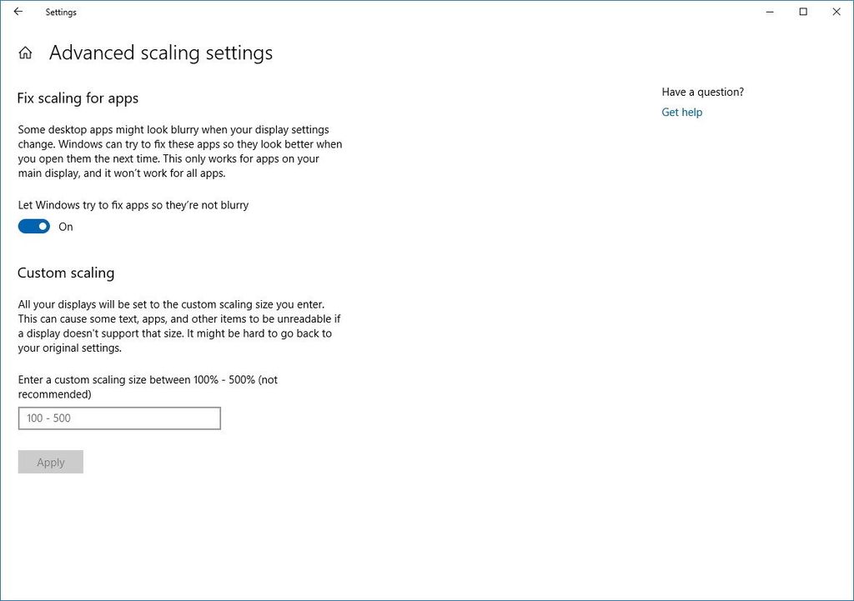Minimize the Settings window
This screenshot has width=854, height=601.
(x=769, y=12)
